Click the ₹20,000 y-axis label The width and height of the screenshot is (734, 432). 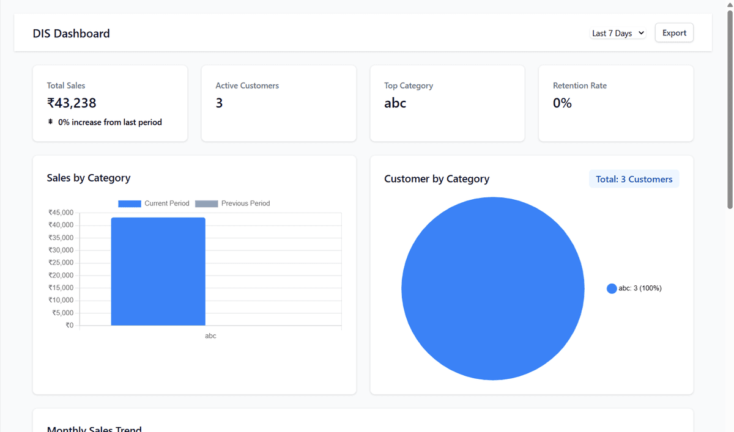(x=61, y=275)
